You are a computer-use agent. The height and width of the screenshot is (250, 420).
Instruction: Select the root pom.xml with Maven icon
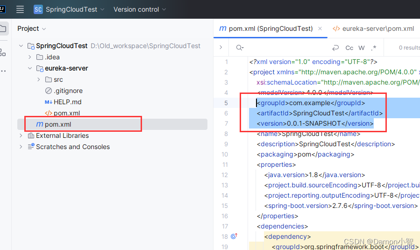click(x=112, y=124)
